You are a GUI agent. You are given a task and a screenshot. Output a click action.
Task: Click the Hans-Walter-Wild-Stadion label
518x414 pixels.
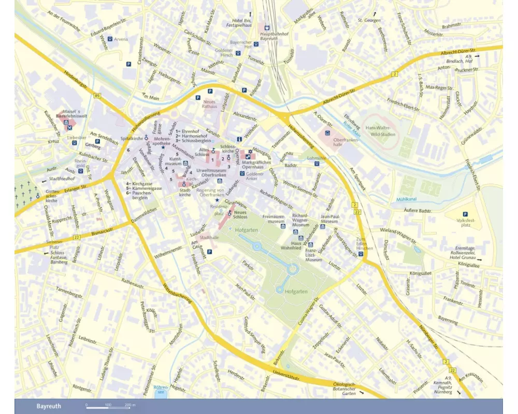(x=380, y=131)
